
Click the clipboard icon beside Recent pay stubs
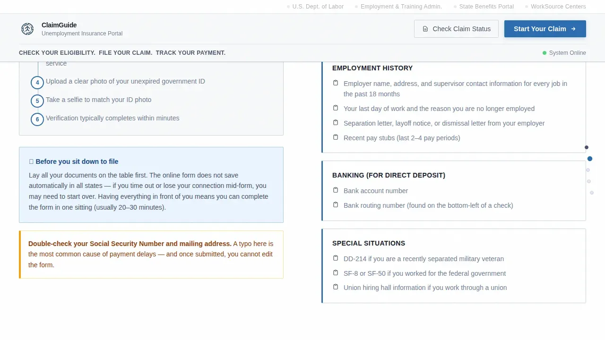click(x=336, y=137)
